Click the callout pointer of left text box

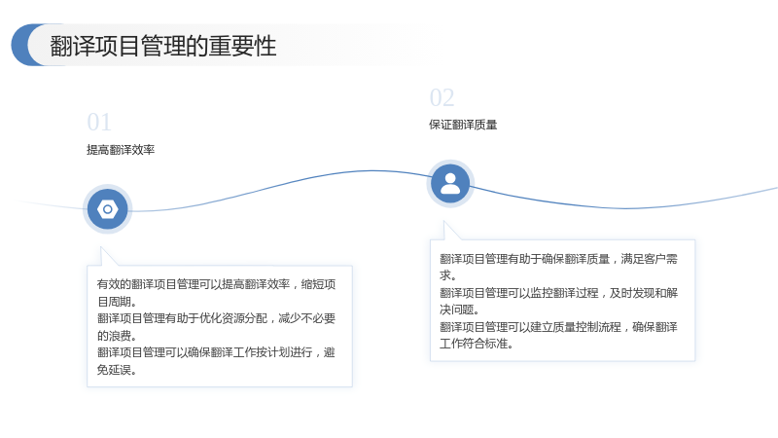click(x=108, y=256)
